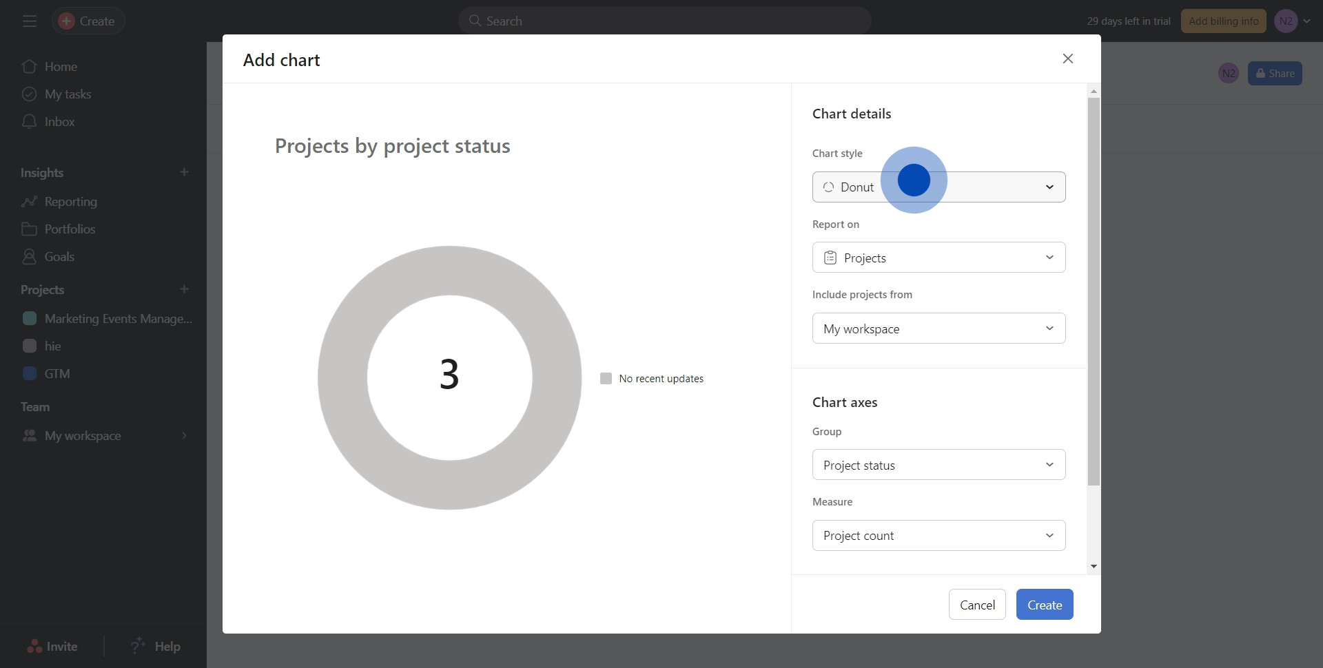
Task: Expand the Group Project status dropdown
Action: coord(939,465)
